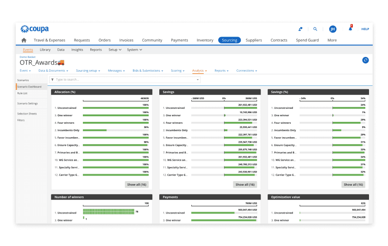
Task: Click the Type to search field
Action: 125,80
